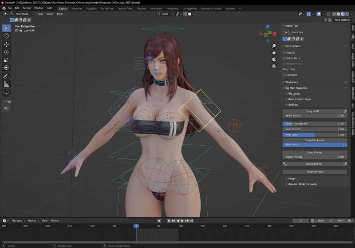Switch to the Sculpting workspace tab
The height and width of the screenshot is (248, 355).
pos(91,8)
